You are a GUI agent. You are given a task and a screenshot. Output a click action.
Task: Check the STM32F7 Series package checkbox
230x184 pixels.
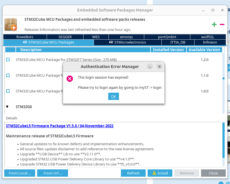tap(8, 59)
